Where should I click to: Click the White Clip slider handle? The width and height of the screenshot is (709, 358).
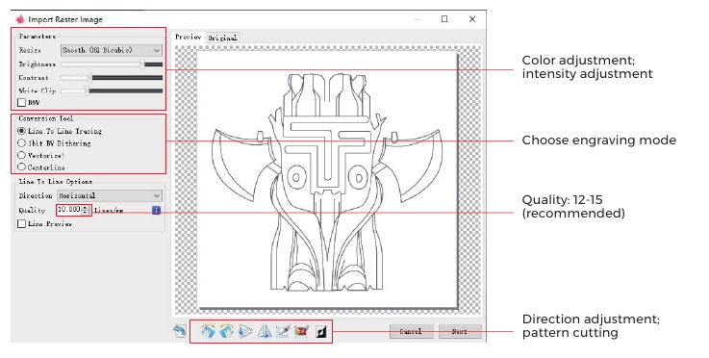click(x=88, y=90)
